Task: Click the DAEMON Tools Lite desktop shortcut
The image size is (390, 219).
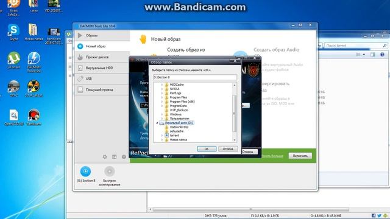Action: (x=34, y=58)
